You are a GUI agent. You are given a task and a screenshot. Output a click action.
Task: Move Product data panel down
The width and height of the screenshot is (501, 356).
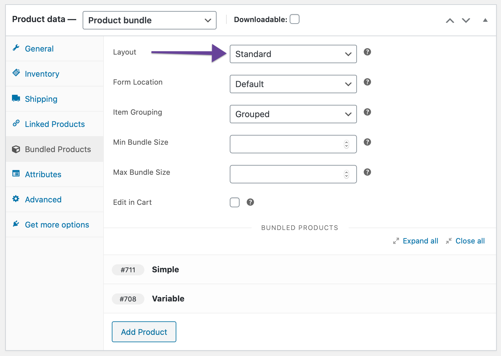(x=466, y=21)
